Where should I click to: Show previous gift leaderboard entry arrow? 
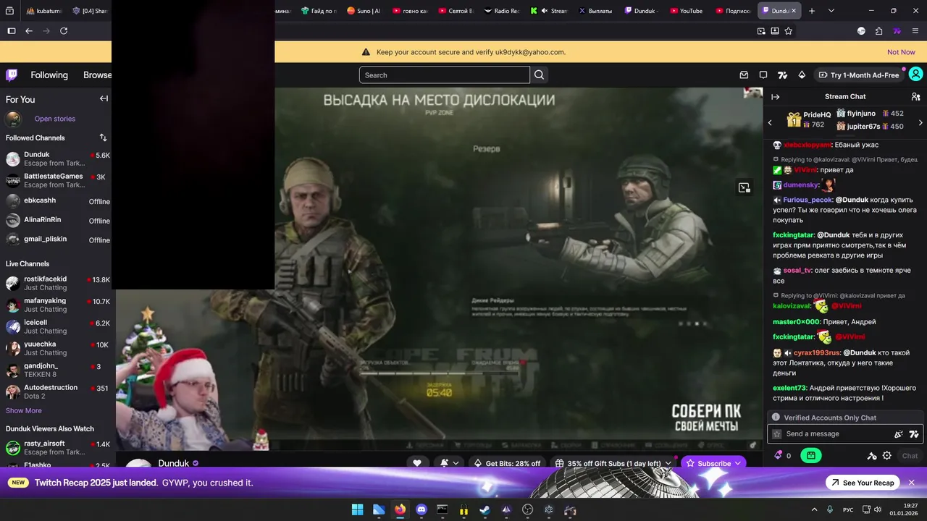tap(770, 122)
